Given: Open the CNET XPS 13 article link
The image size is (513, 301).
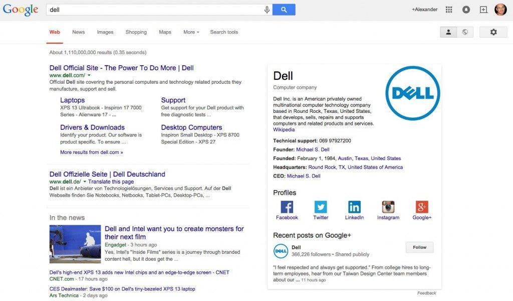Looking at the screenshot, I should 139,272.
